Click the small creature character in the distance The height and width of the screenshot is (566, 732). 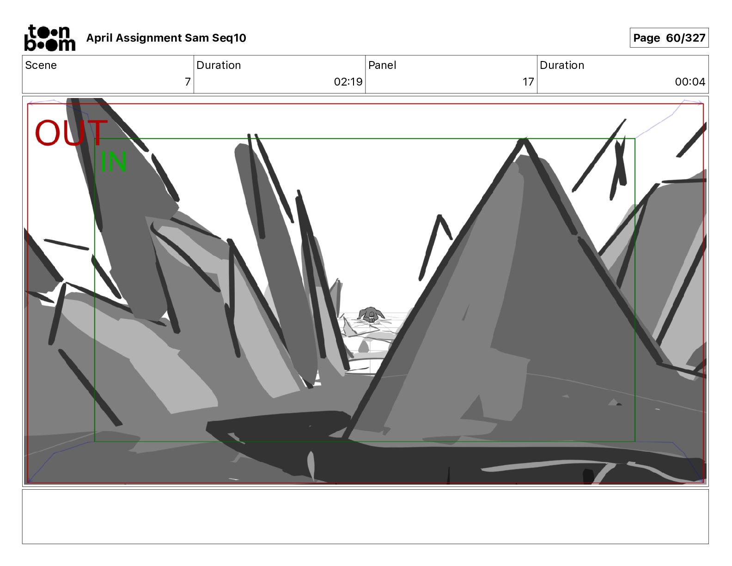pos(371,315)
